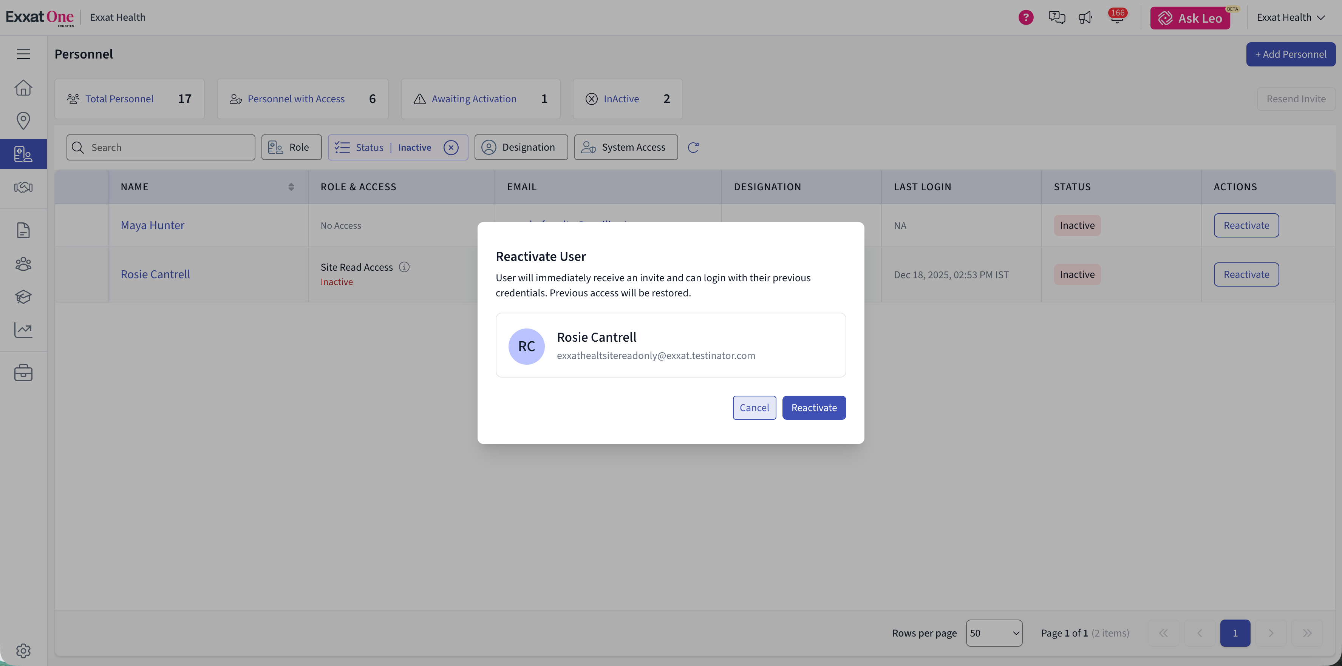Go to last page double-arrow
1342x666 pixels.
click(1307, 633)
